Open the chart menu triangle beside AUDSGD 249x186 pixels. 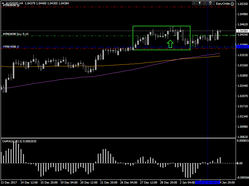coord(3,3)
